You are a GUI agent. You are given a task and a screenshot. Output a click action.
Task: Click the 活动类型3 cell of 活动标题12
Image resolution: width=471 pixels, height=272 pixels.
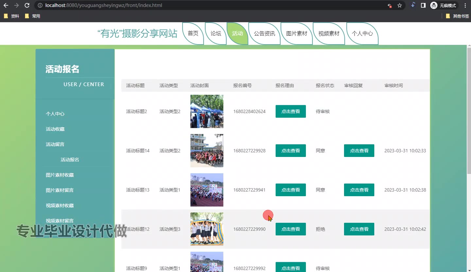click(170, 229)
